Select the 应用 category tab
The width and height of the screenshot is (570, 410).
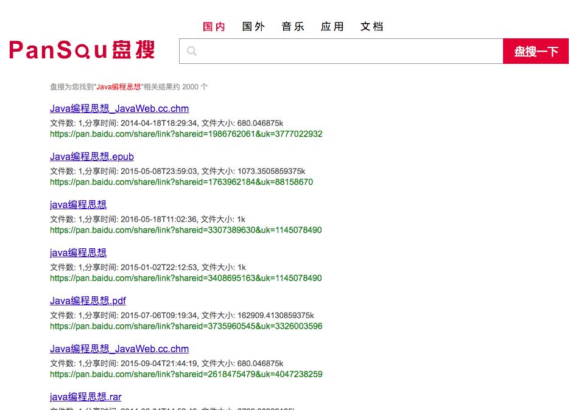point(332,26)
